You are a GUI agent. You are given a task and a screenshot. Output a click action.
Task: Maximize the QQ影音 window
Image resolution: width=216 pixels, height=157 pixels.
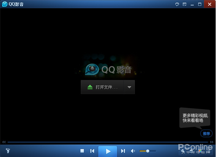[x=200, y=4]
